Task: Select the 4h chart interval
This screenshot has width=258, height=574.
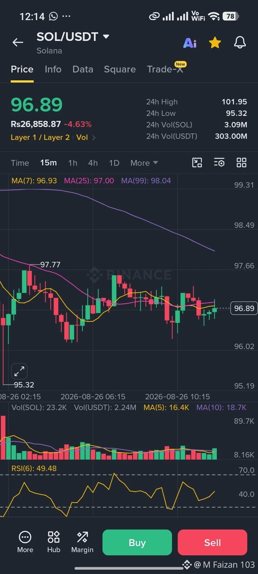Action: tap(93, 163)
